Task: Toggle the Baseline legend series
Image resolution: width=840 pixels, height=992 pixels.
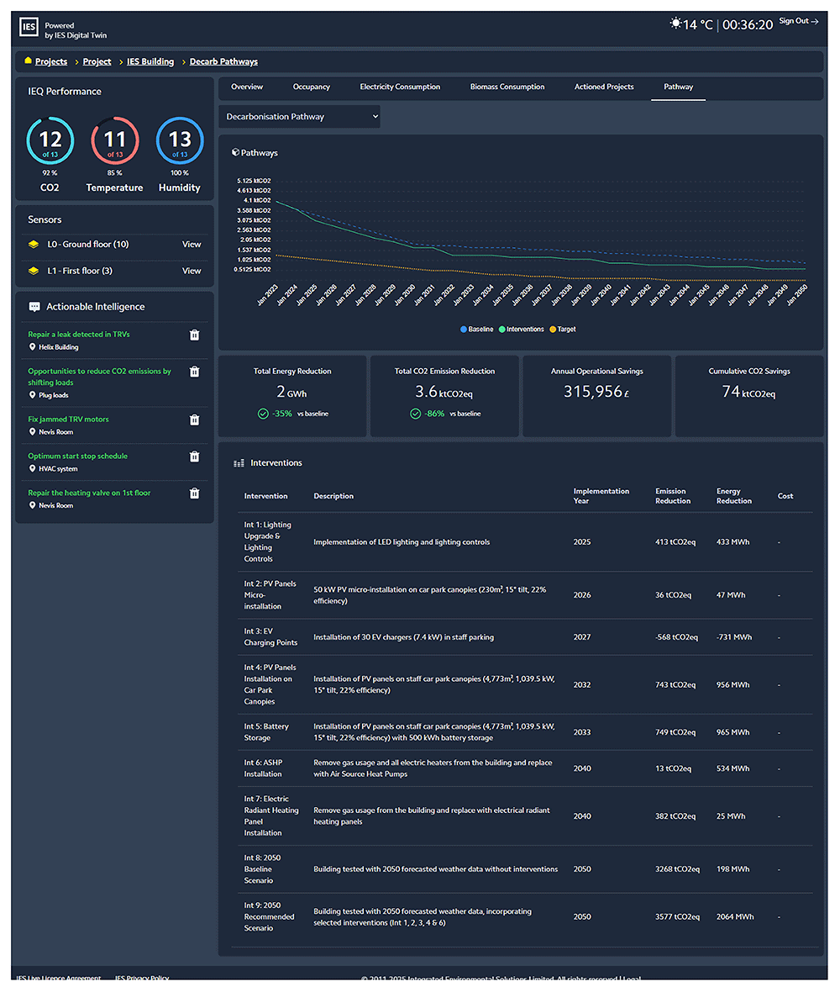Action: point(476,330)
